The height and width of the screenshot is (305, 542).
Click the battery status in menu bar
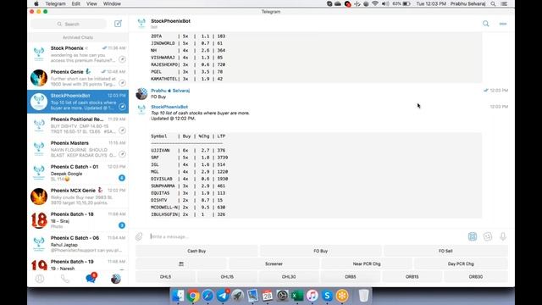[401, 3]
